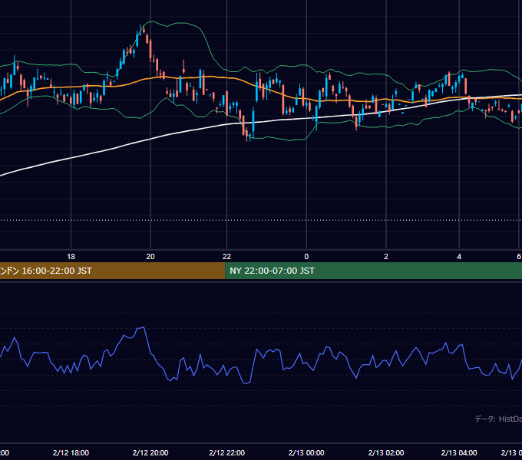Screen dimensions: 522x460
Task: Click the hour label 0 on the upper time axis
Action: click(306, 257)
